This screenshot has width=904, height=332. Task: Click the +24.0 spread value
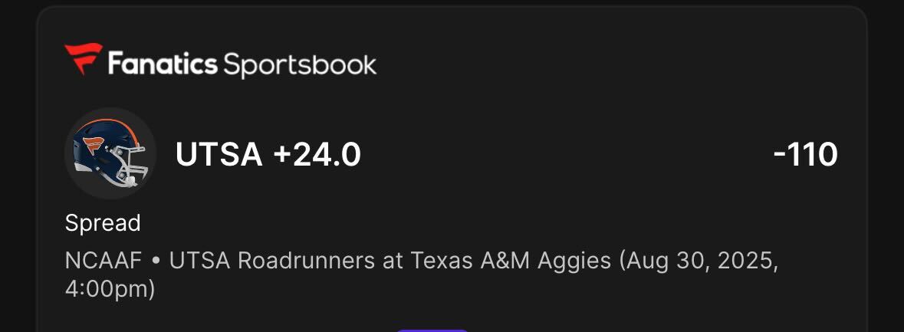317,154
